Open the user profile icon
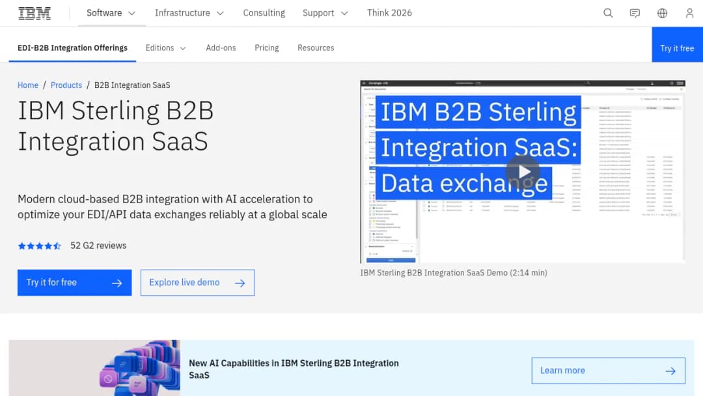Image resolution: width=703 pixels, height=396 pixels. [689, 13]
